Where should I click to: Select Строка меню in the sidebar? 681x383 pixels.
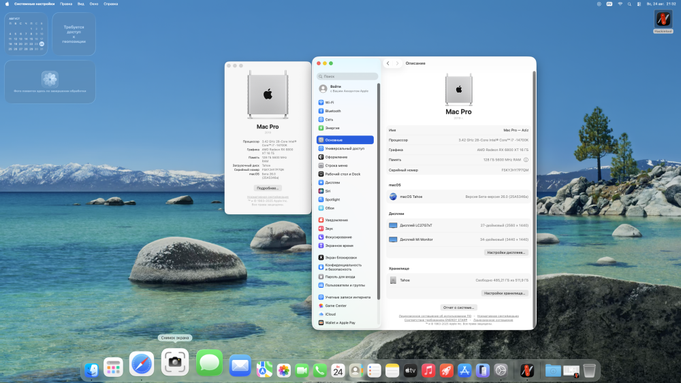coord(345,166)
